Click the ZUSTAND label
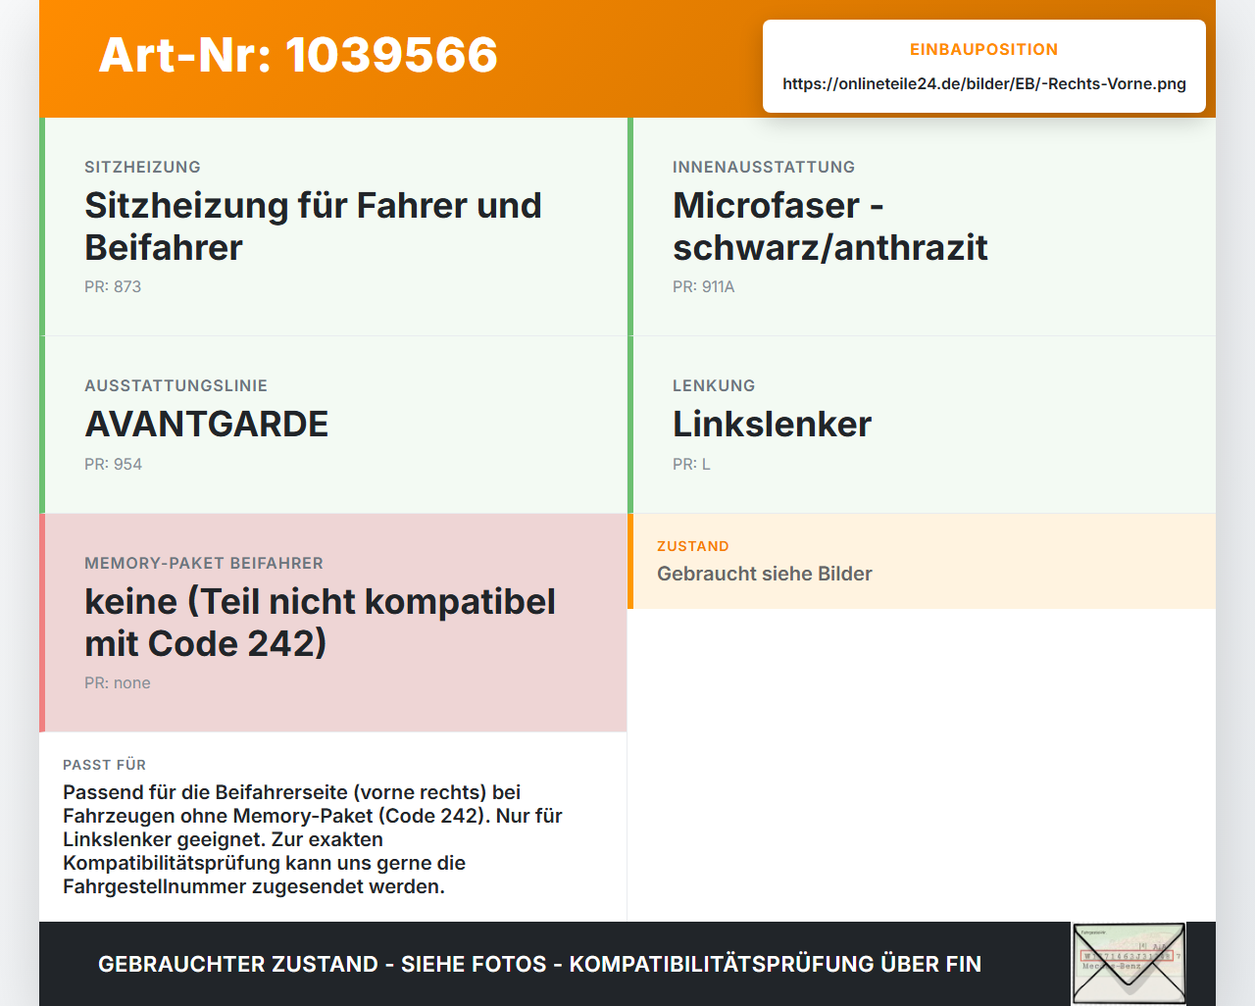The image size is (1255, 1006). (x=693, y=546)
